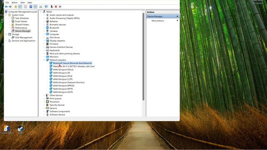Click the device list vertical scrollbar

pyautogui.click(x=144, y=57)
